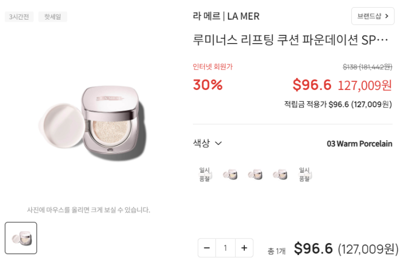Click the chevron next to 색상

click(x=218, y=143)
